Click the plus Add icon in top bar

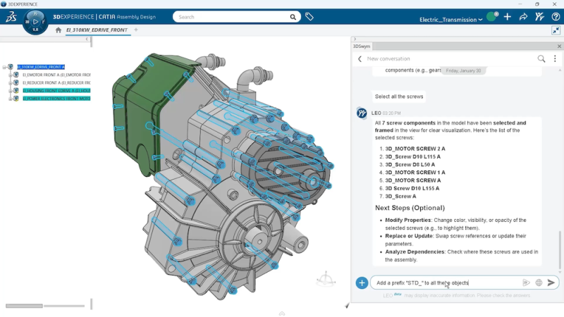click(508, 16)
